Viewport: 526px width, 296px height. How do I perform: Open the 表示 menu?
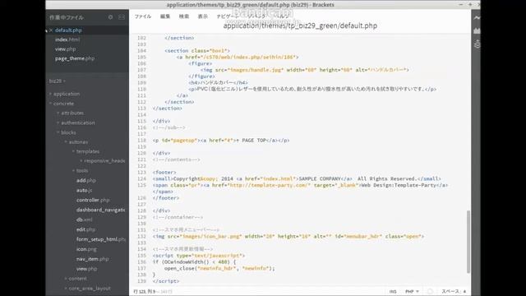click(x=203, y=16)
